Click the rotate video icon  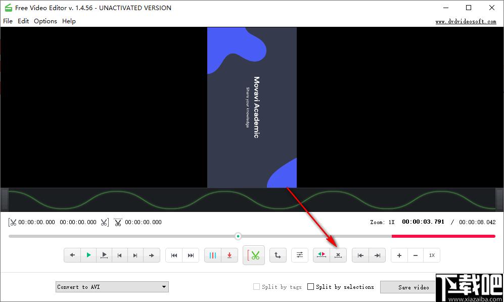point(278,255)
